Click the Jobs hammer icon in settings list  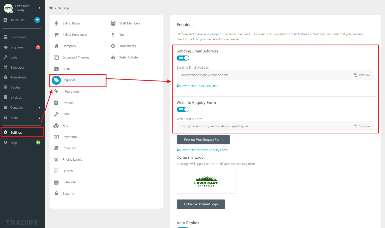pyautogui.click(x=56, y=114)
